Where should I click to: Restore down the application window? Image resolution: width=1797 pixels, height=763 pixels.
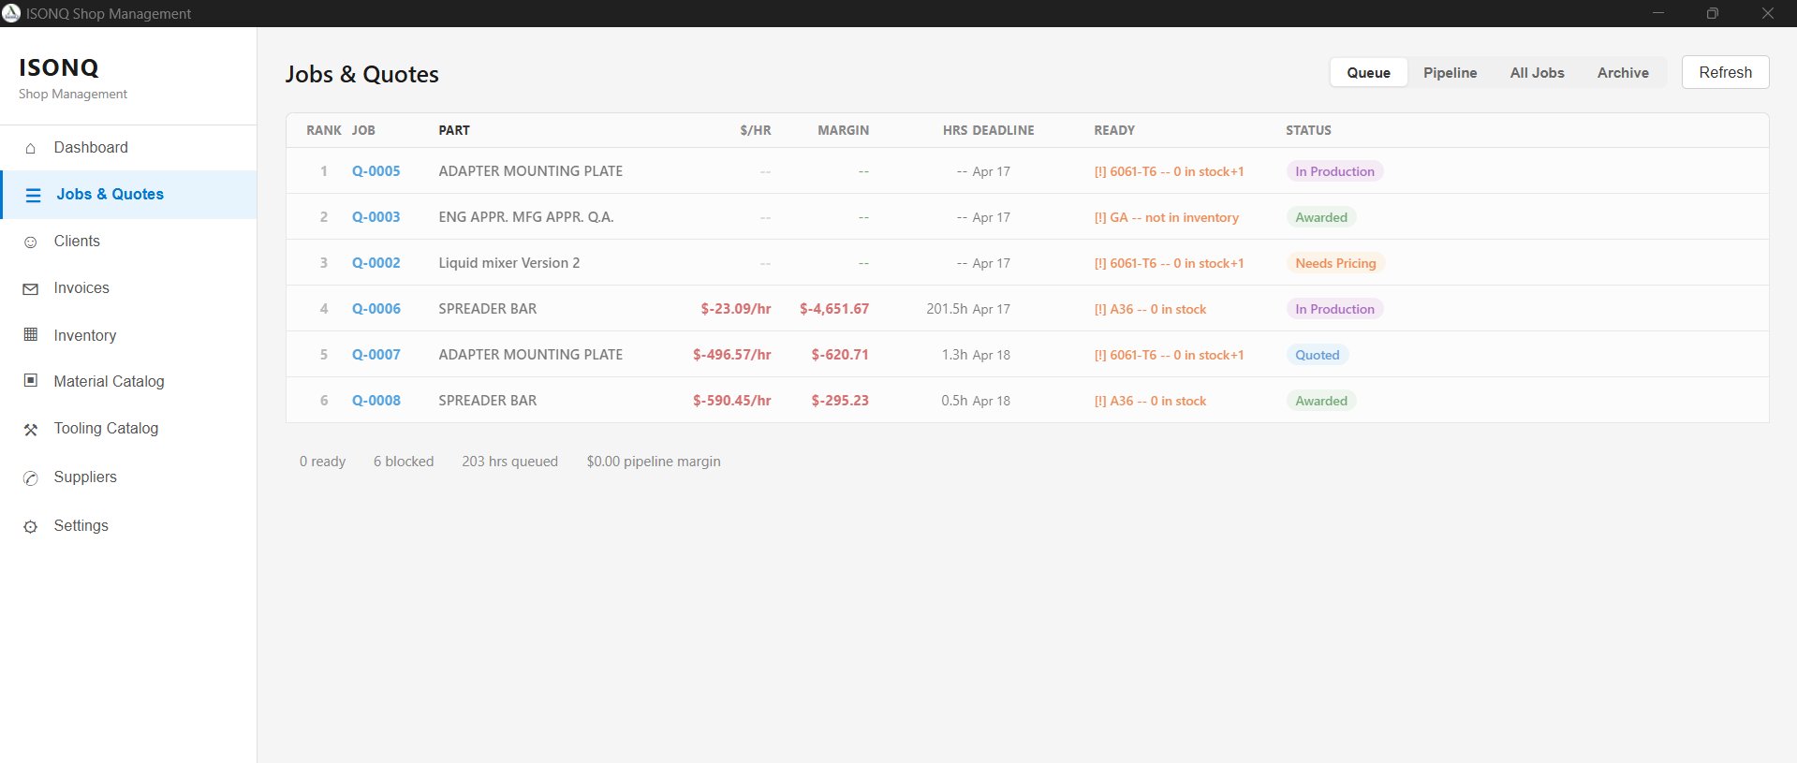[x=1712, y=13]
